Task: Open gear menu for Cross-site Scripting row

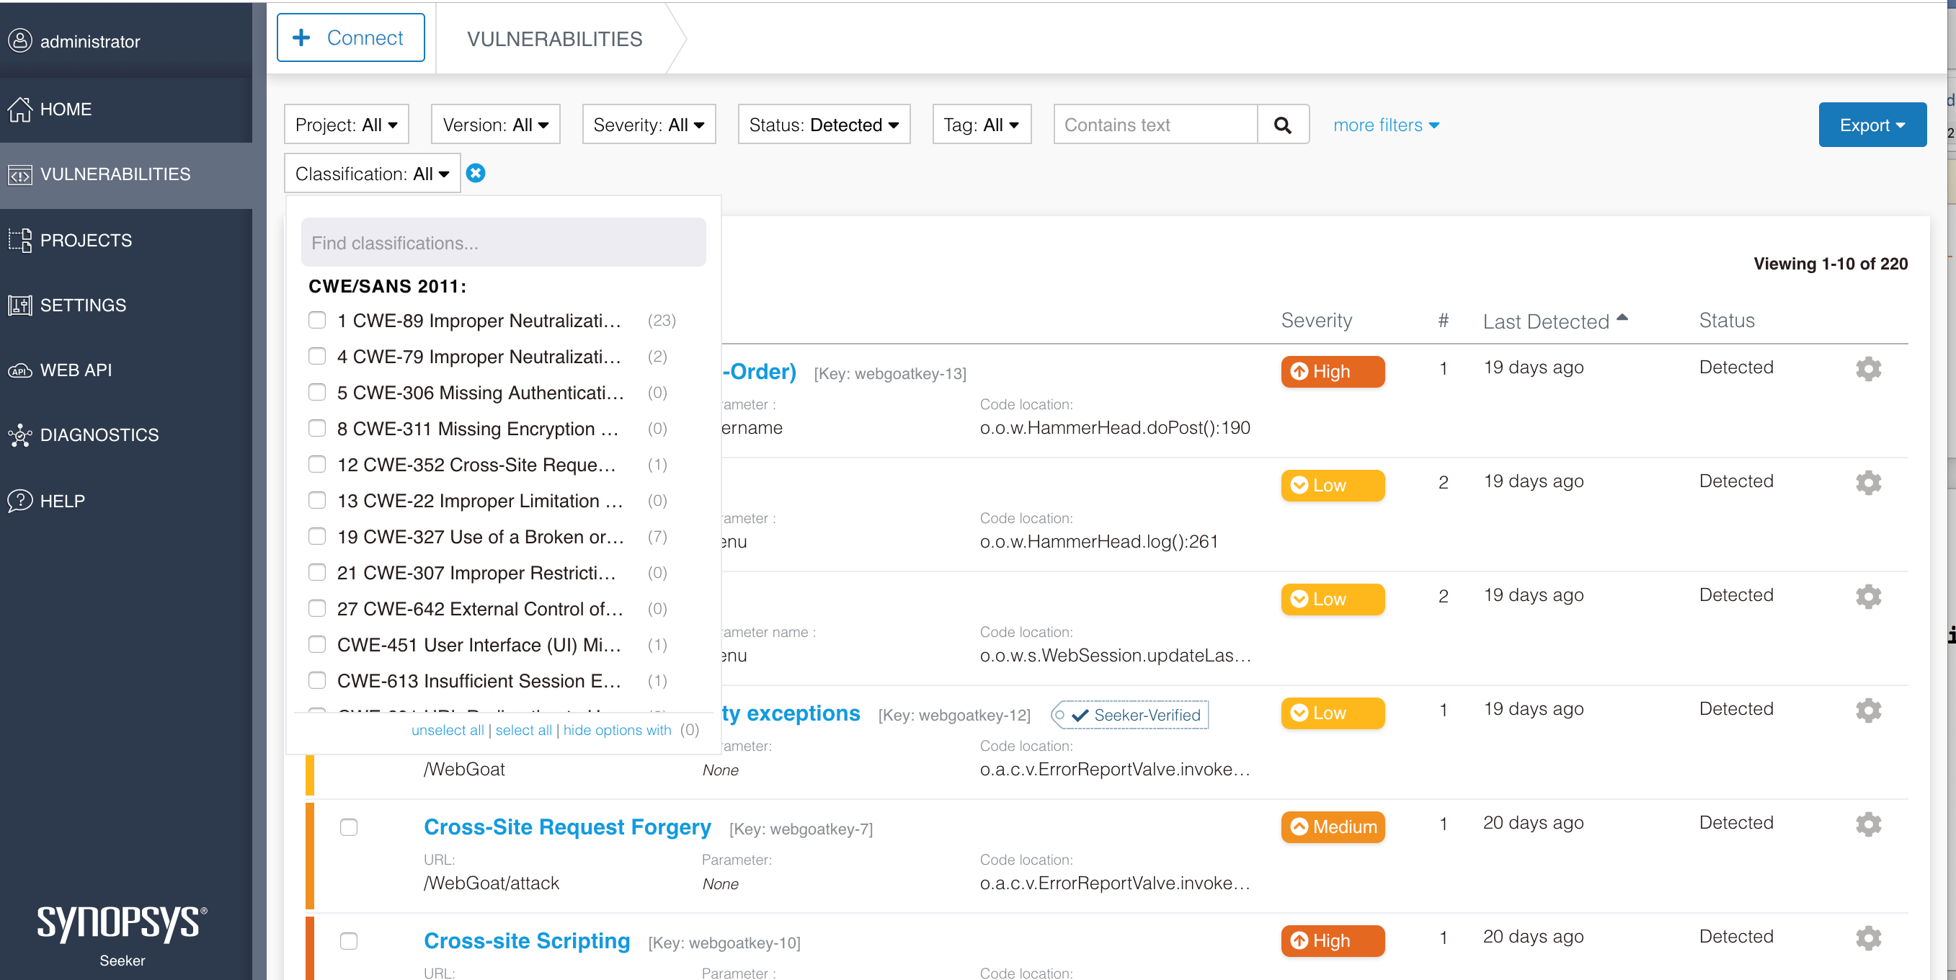Action: (x=1868, y=938)
